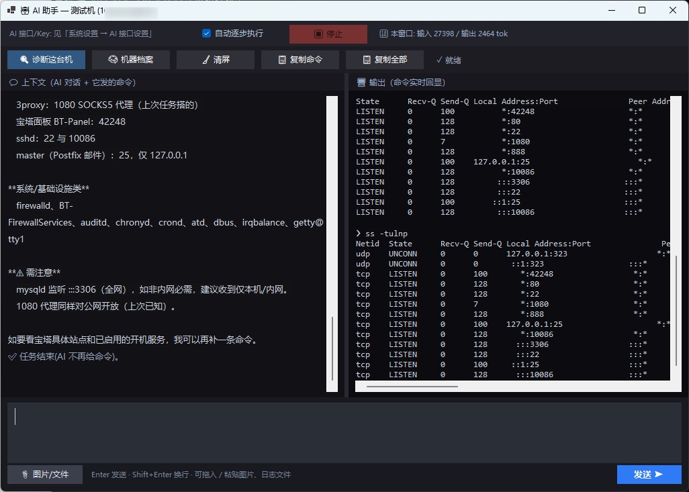Maximize the AI 助手 window
This screenshot has height=492, width=689.
[642, 10]
